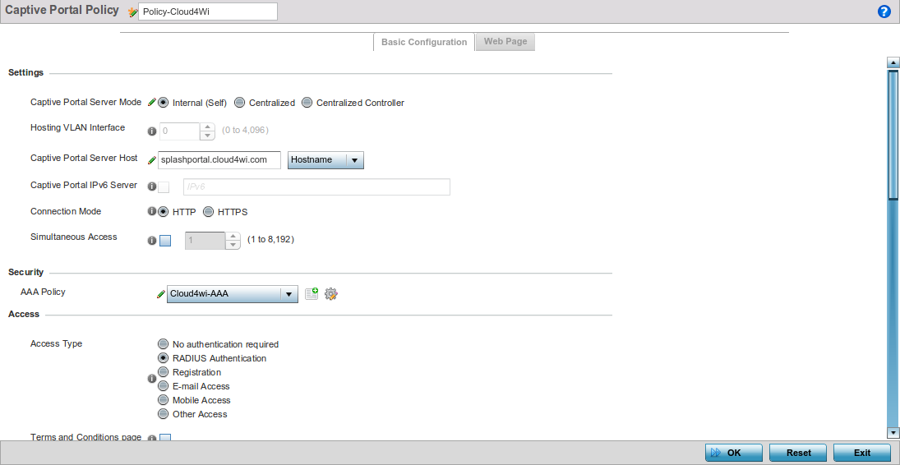Click info icon beside Terms and Conditions page

[152, 439]
